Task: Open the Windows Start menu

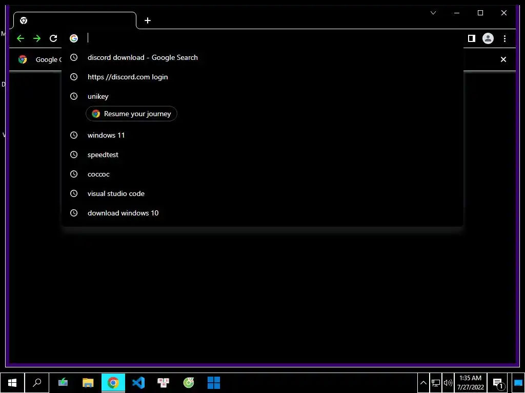Action: click(x=12, y=383)
